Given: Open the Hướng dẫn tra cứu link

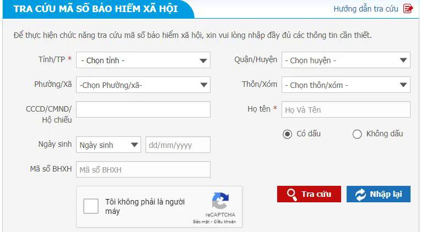Looking at the screenshot, I should 366,9.
